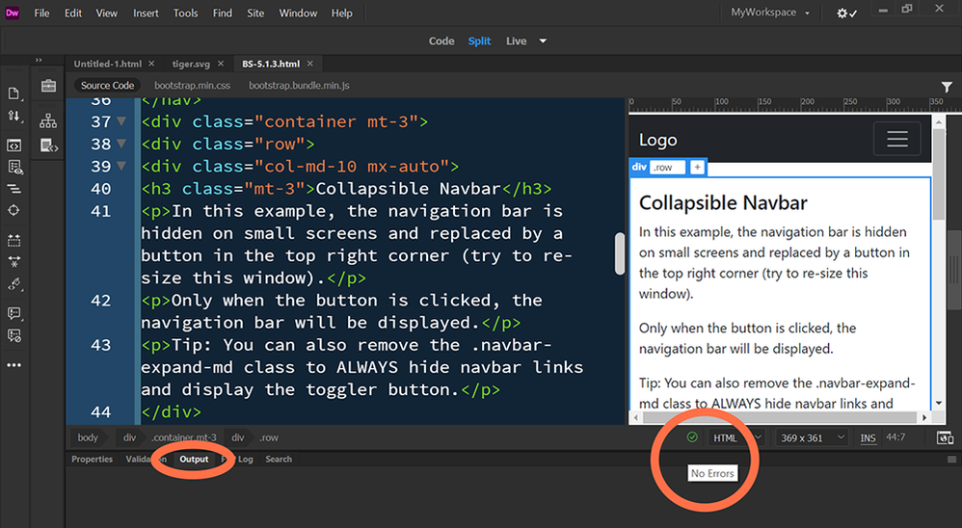Open the Output panel tab
This screenshot has width=962, height=528.
[x=194, y=460]
